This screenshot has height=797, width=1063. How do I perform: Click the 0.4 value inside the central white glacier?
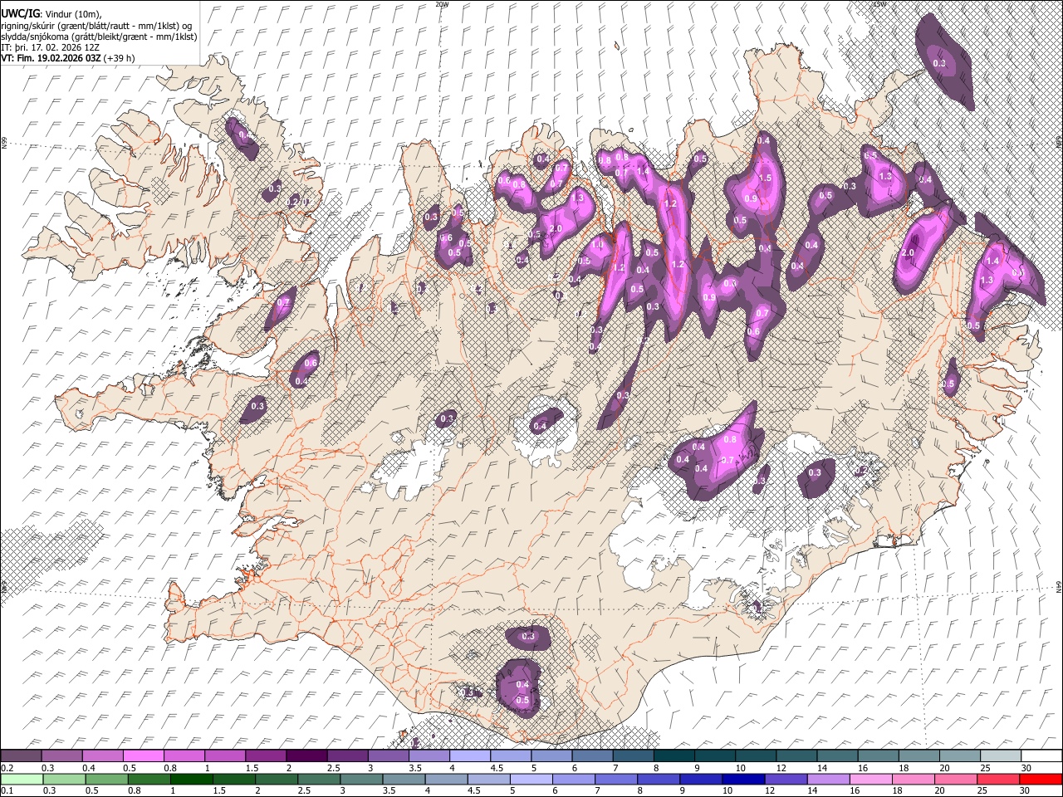click(540, 426)
